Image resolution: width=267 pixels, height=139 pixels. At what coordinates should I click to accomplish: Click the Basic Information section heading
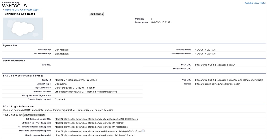coord(14,61)
